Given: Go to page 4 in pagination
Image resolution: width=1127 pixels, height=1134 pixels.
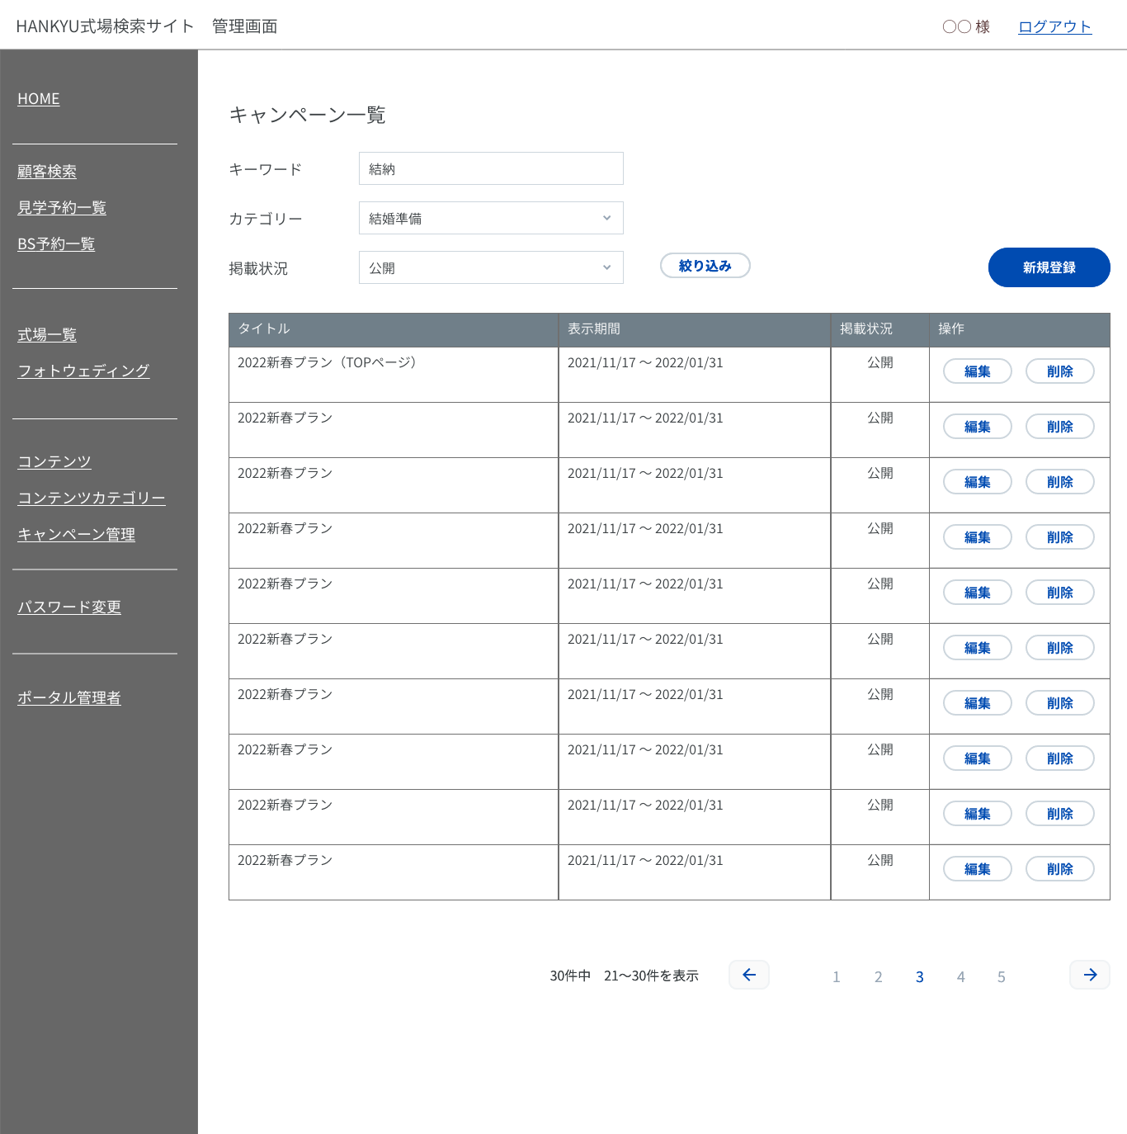Looking at the screenshot, I should (960, 977).
